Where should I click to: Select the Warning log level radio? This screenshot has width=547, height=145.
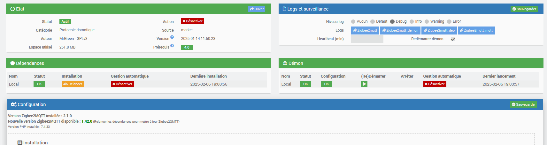[x=427, y=22]
